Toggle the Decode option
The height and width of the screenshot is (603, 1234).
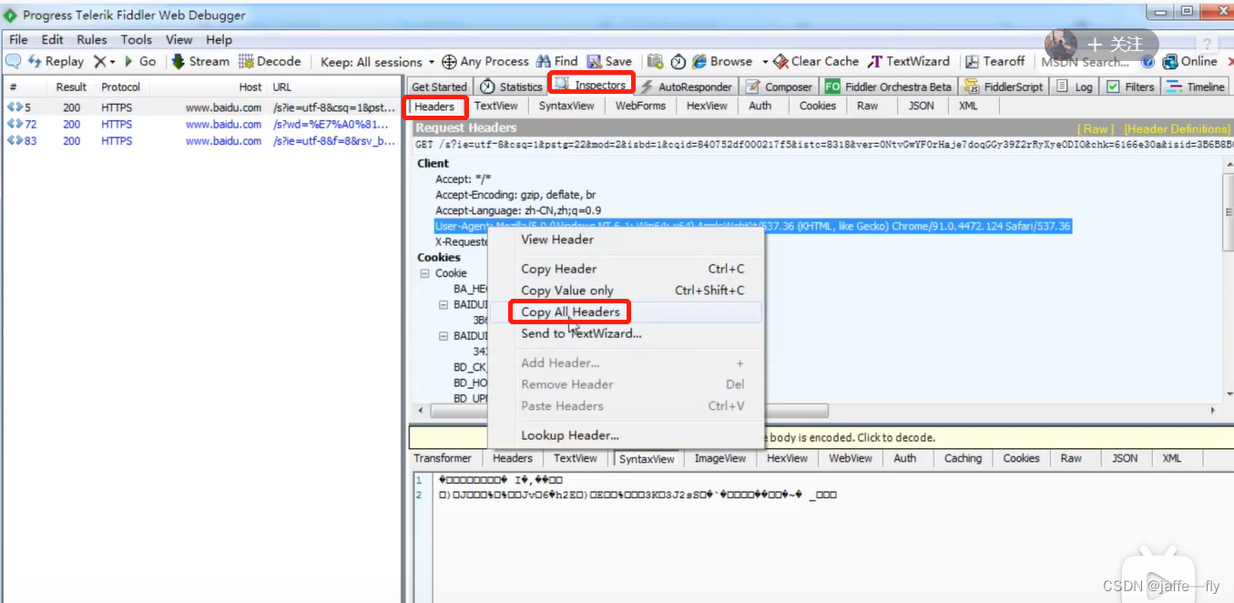click(270, 61)
